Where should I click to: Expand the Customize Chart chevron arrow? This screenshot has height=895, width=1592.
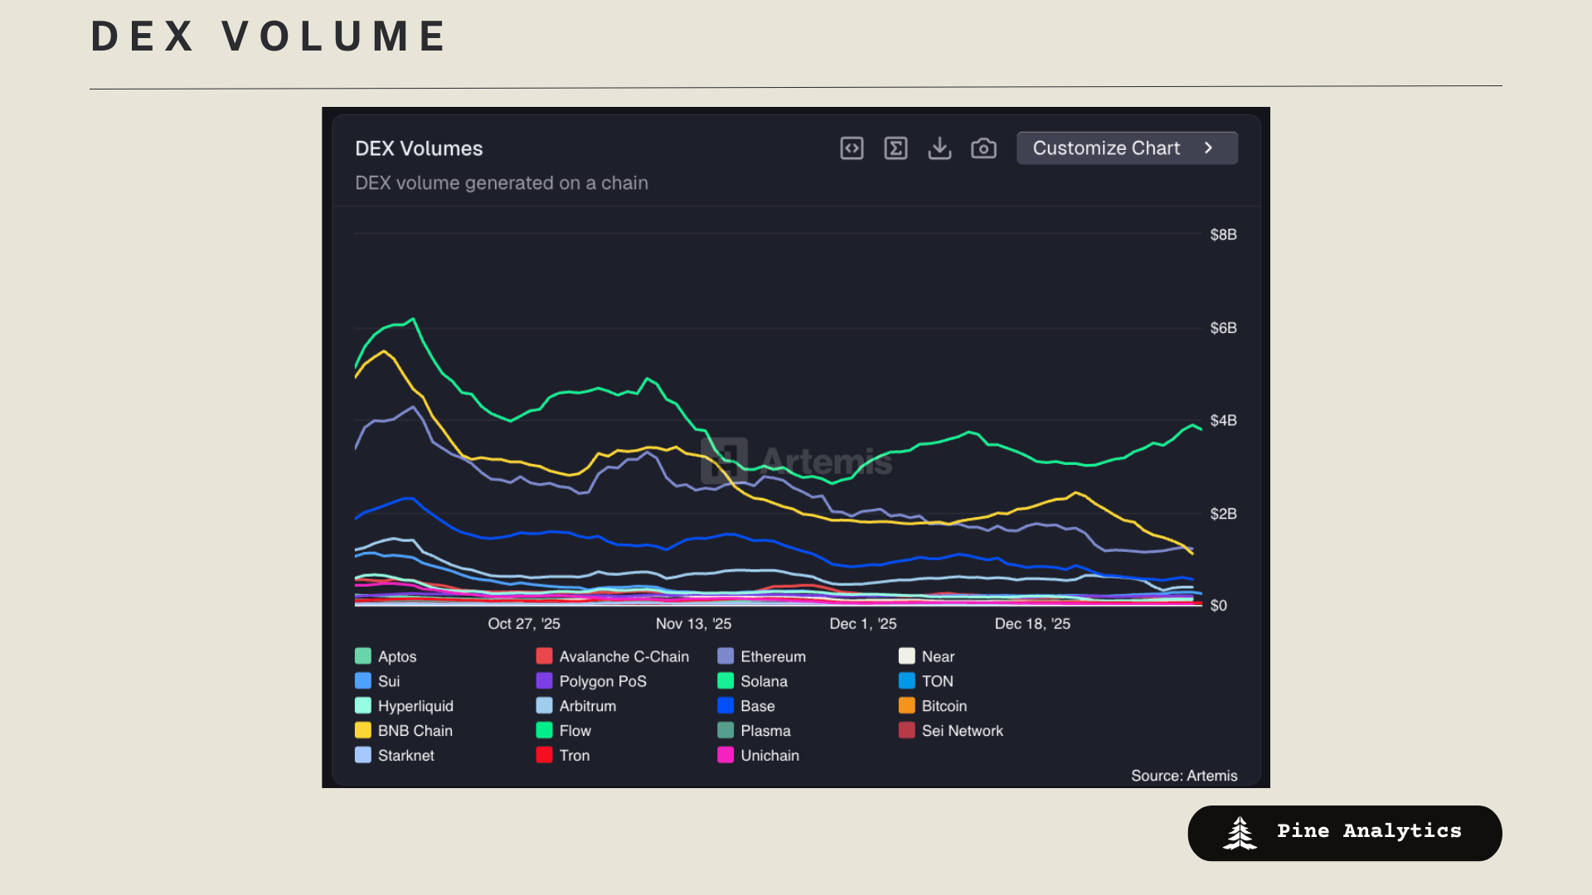1209,148
